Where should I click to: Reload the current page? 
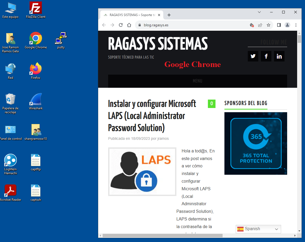click(x=120, y=25)
